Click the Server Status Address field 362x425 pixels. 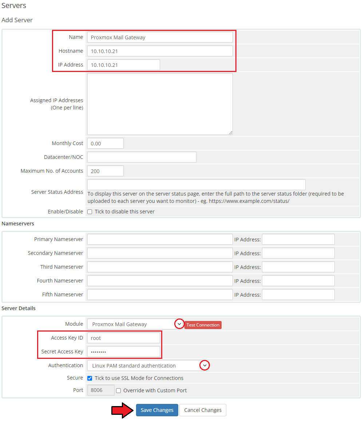pos(196,185)
